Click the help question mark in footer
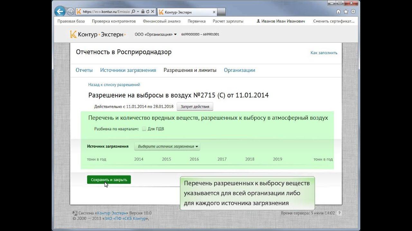 click(x=339, y=213)
